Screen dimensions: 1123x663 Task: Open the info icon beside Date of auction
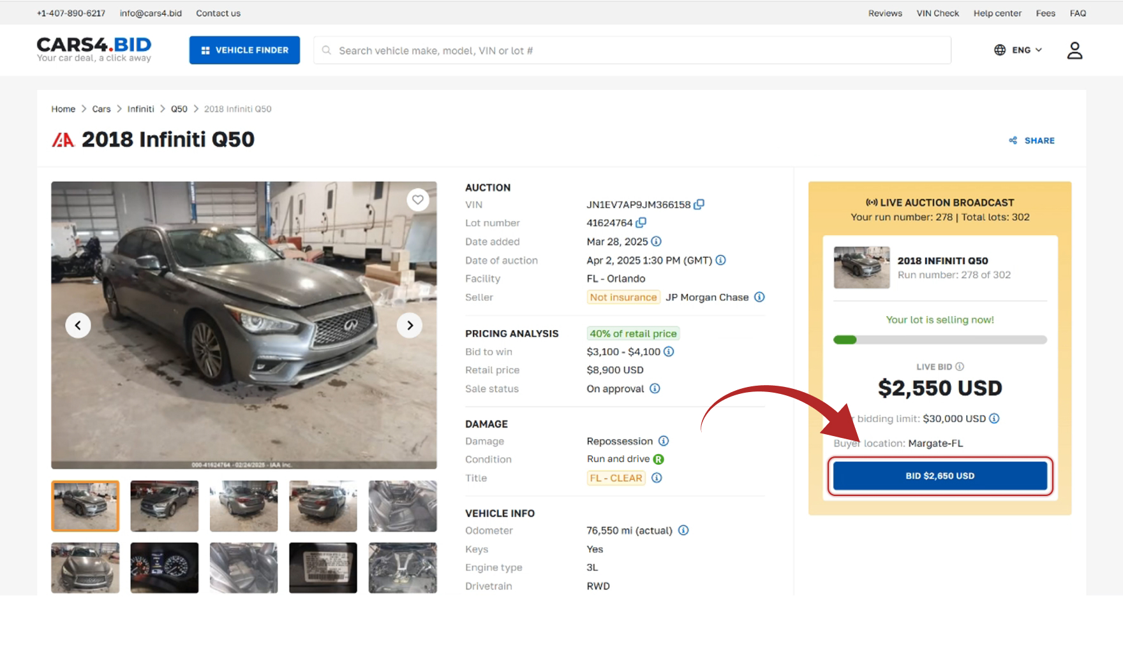click(720, 260)
